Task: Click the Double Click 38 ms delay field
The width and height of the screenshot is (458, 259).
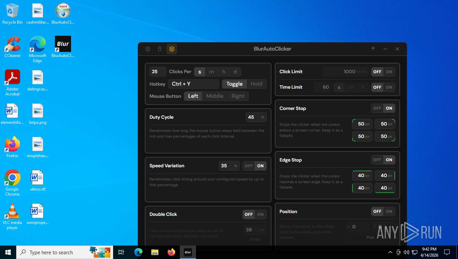Action: coord(255,230)
